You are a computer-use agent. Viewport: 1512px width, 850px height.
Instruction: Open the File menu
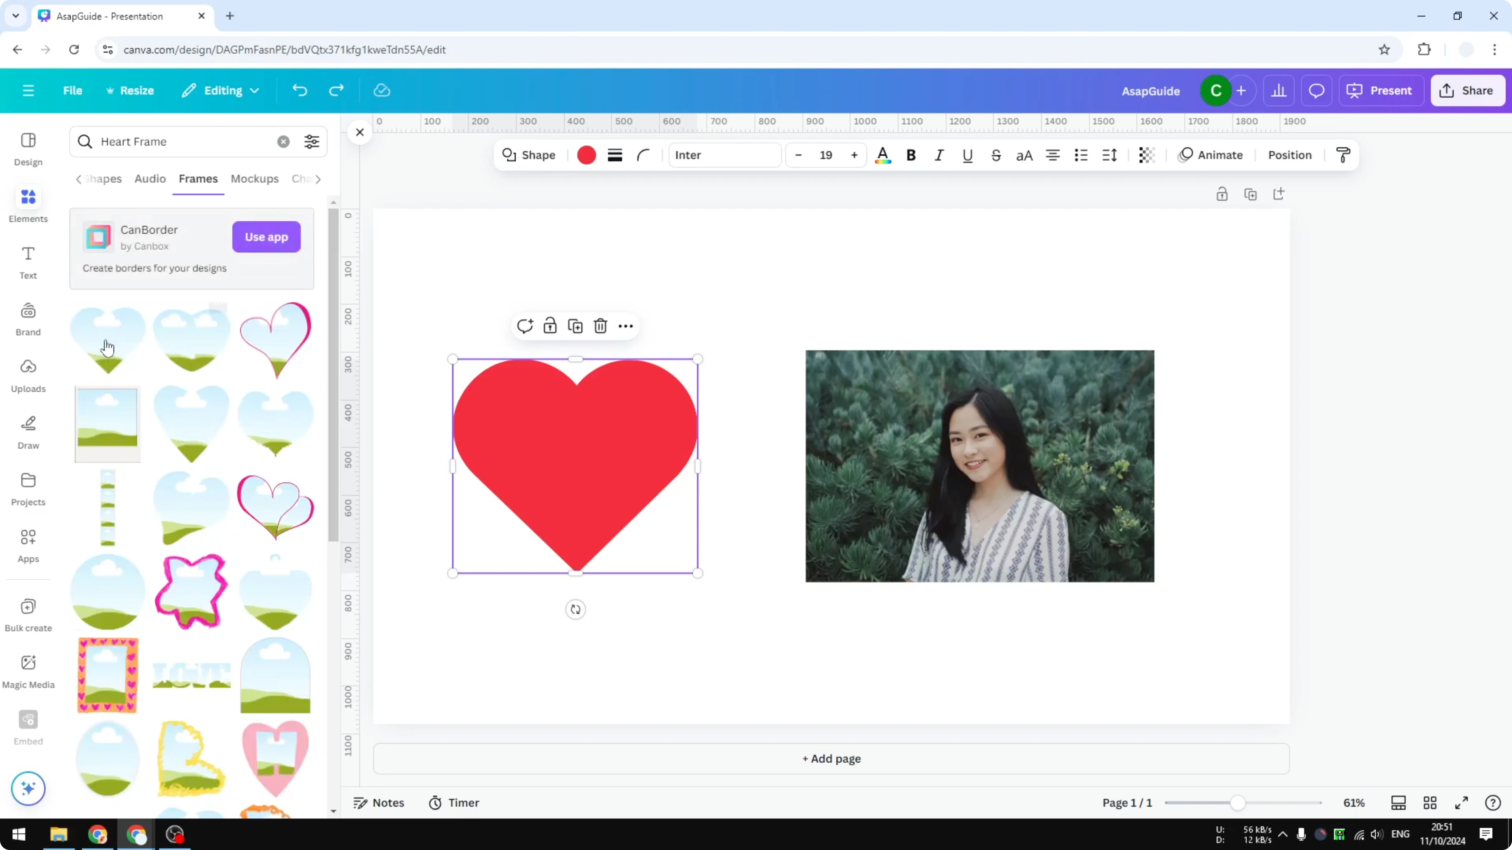click(73, 90)
